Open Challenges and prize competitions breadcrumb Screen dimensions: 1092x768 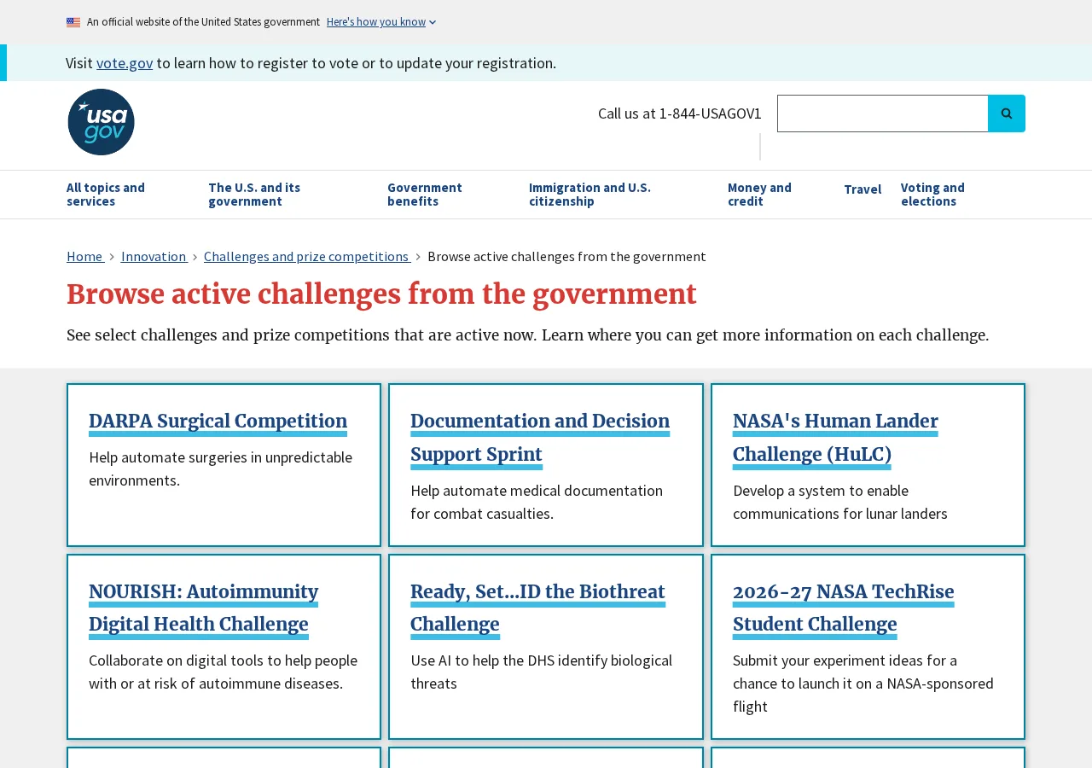point(306,256)
